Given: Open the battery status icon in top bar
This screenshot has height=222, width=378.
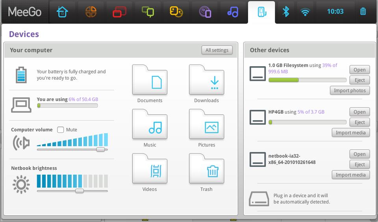Looking at the screenshot, I should click(363, 12).
